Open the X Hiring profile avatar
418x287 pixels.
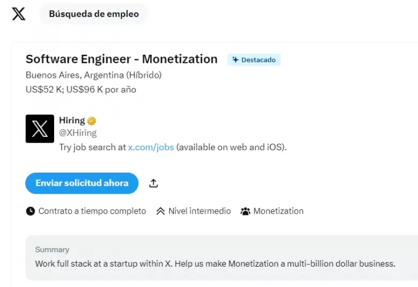point(40,129)
